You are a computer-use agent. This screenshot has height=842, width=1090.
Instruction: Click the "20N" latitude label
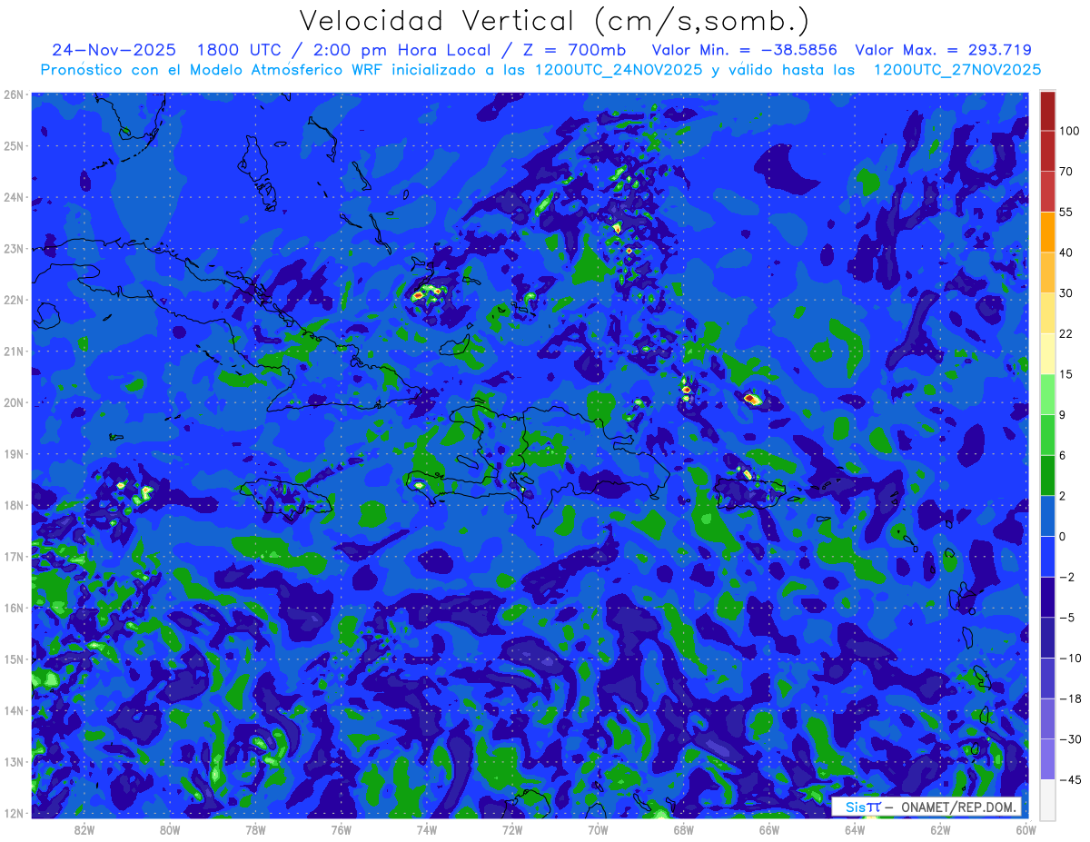[x=13, y=402]
